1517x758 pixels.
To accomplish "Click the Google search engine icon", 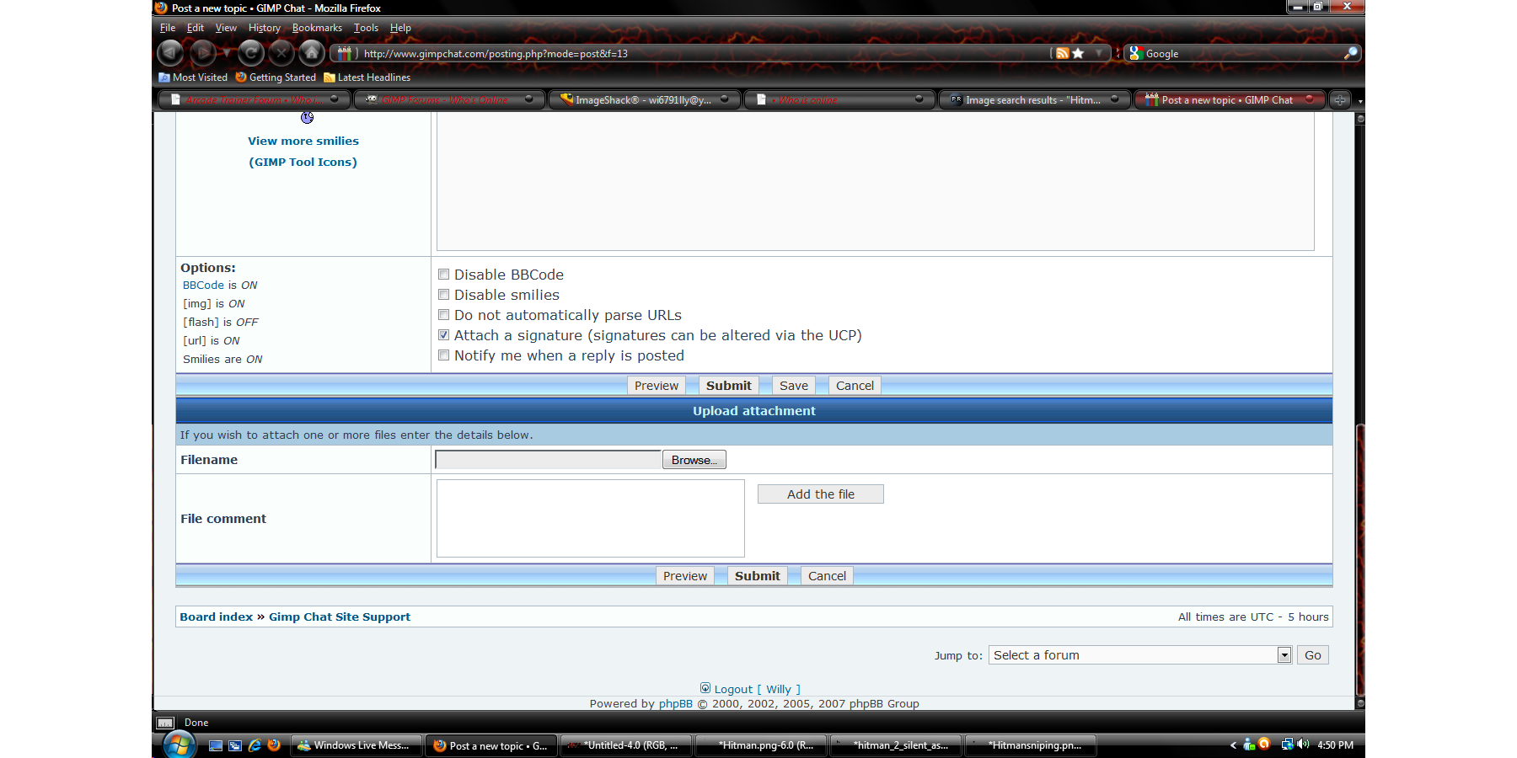I will coord(1135,53).
